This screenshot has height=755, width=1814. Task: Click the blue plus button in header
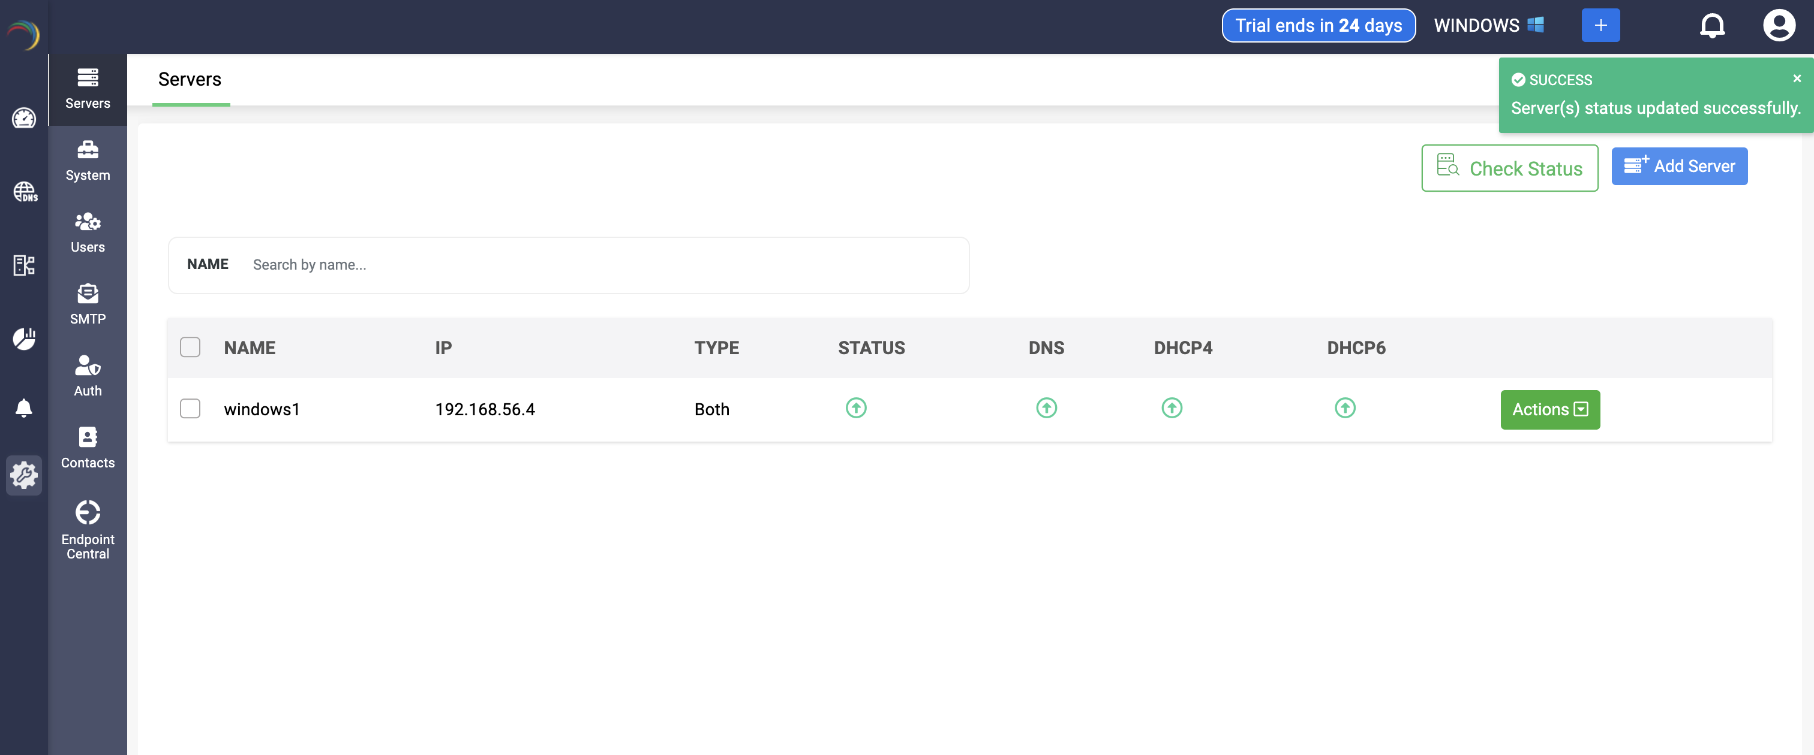tap(1600, 26)
